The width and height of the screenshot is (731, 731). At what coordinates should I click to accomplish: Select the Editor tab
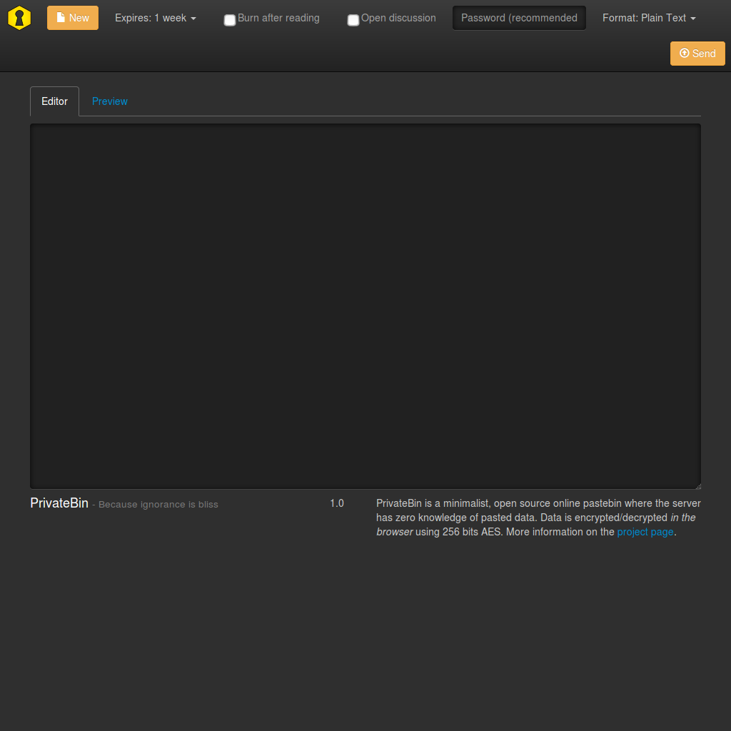[54, 101]
